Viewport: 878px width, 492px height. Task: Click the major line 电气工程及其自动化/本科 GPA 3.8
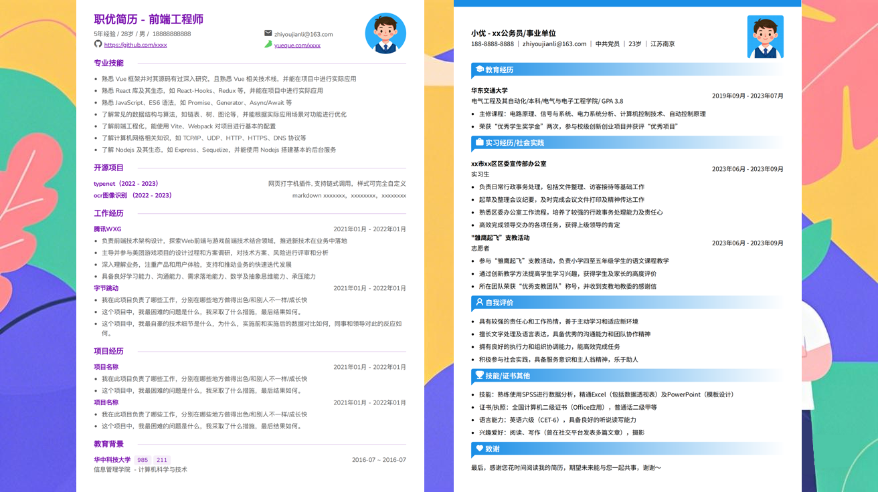547,101
